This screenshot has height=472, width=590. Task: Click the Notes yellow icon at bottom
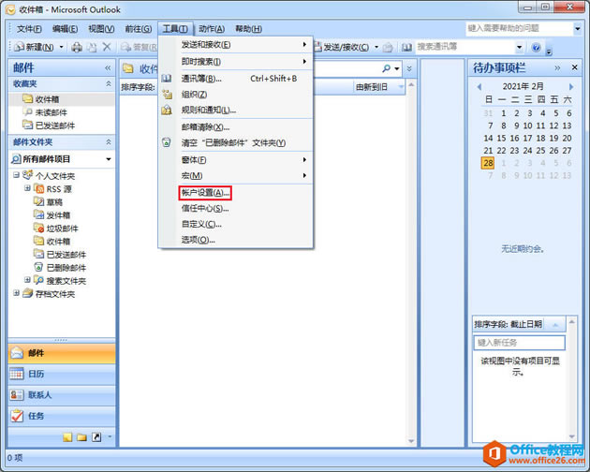pos(67,437)
